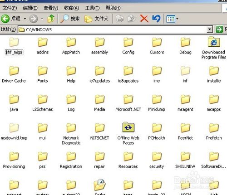Select the assembly folder

tap(99, 46)
